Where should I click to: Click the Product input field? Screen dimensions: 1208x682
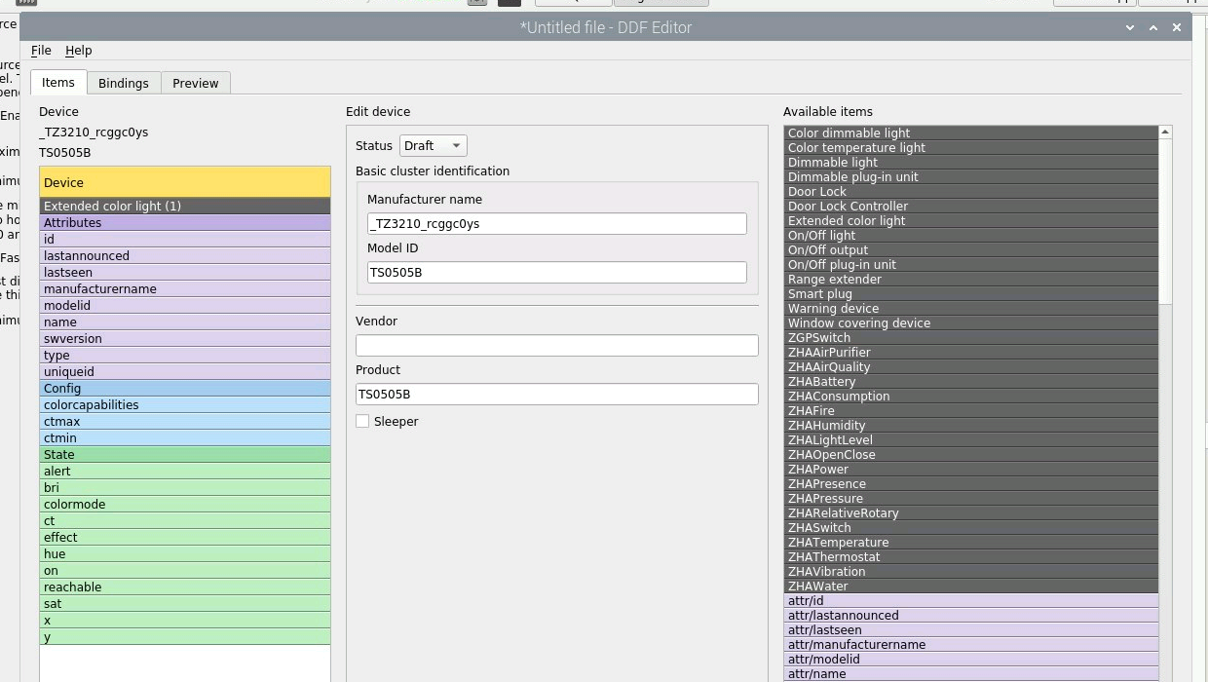click(557, 395)
